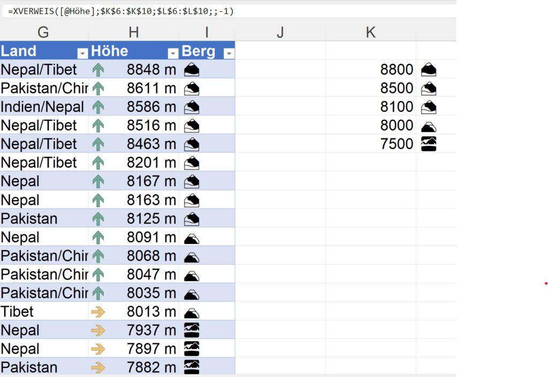Click the mountain icon next to 8000
Viewport: 548px width, 377px height.
pos(429,126)
